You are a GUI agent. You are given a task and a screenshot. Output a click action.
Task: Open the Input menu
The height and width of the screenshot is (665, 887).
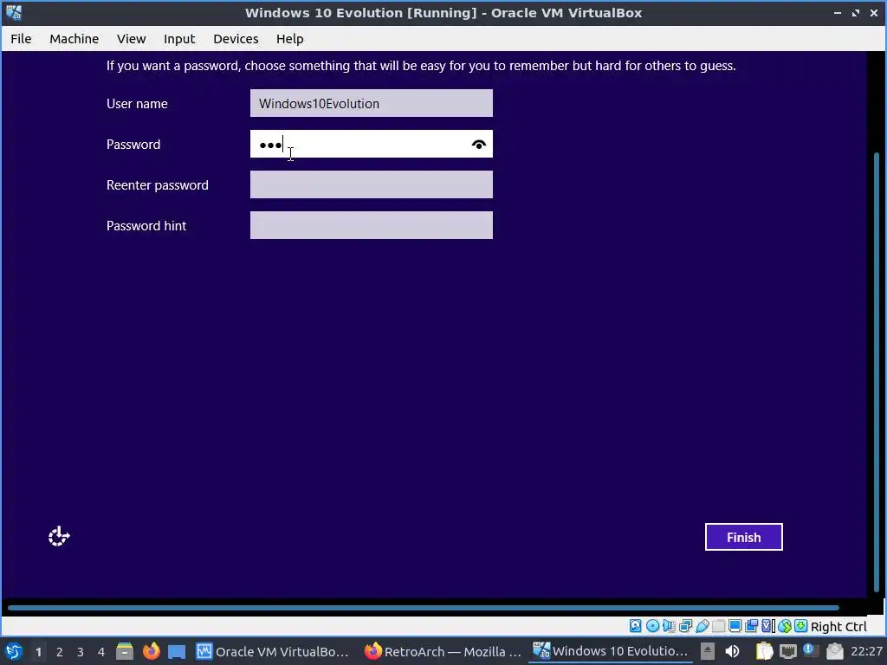[179, 38]
